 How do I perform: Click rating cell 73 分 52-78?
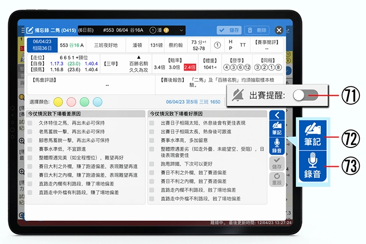pyautogui.click(x=199, y=45)
